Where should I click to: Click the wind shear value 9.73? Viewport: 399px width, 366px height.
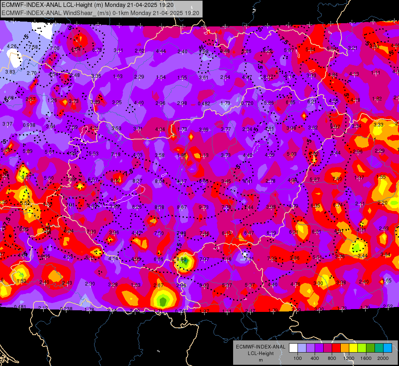click(203, 207)
